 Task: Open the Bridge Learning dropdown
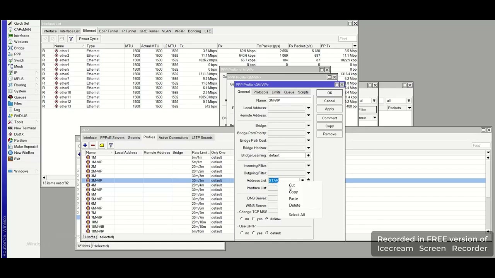coord(308,155)
